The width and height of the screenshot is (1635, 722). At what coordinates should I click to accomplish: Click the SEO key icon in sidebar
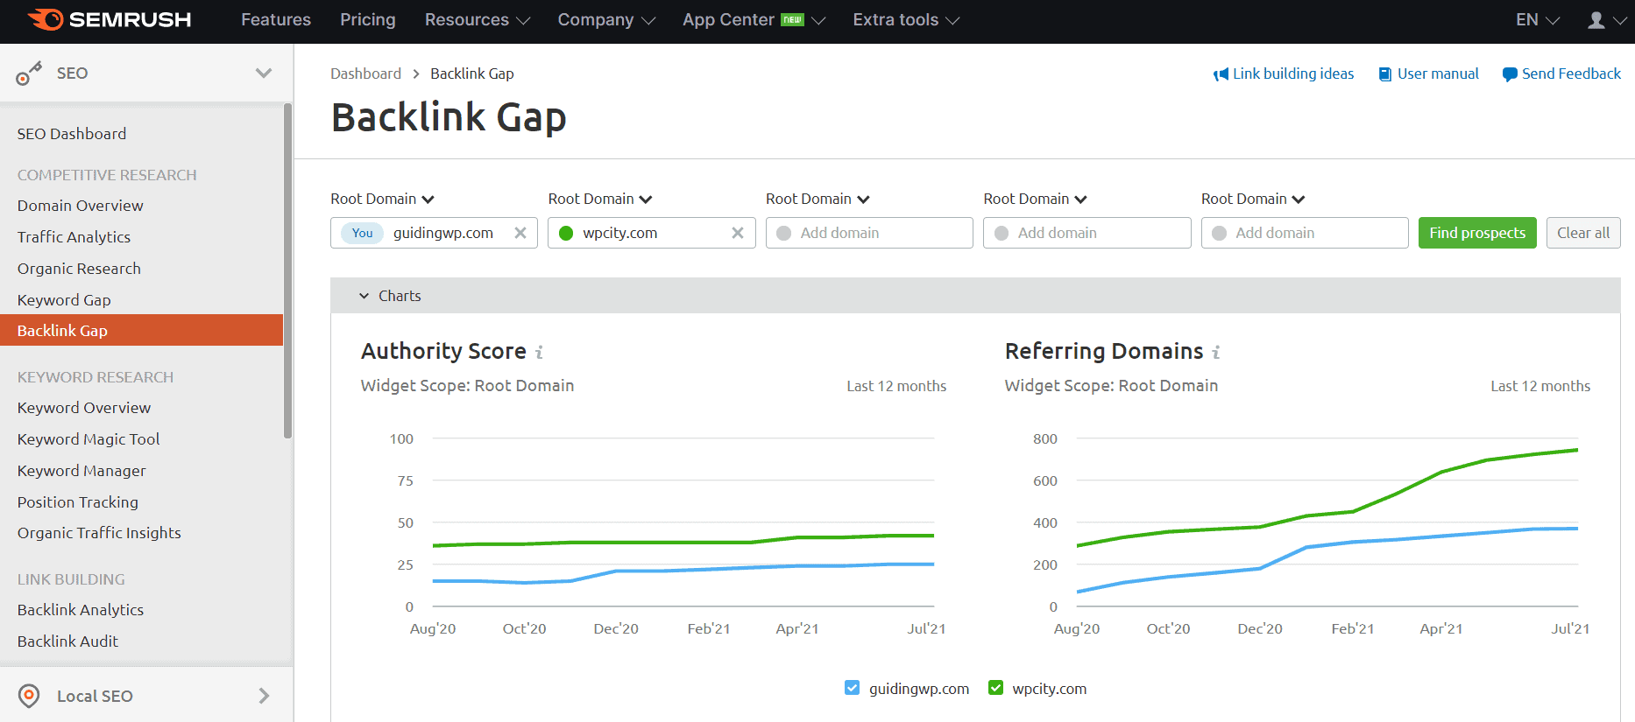coord(29,74)
